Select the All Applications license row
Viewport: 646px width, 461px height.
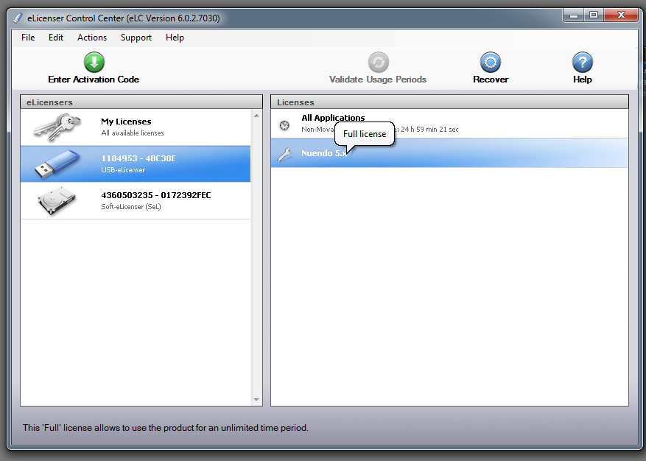[x=449, y=124]
